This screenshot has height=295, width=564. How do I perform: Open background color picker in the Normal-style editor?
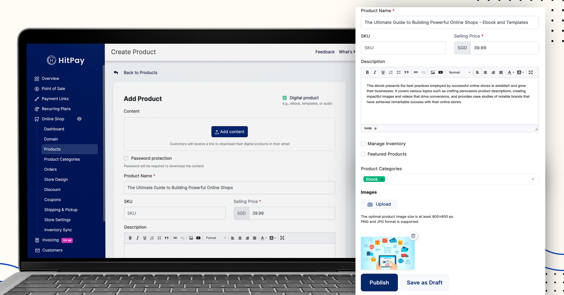click(x=520, y=72)
